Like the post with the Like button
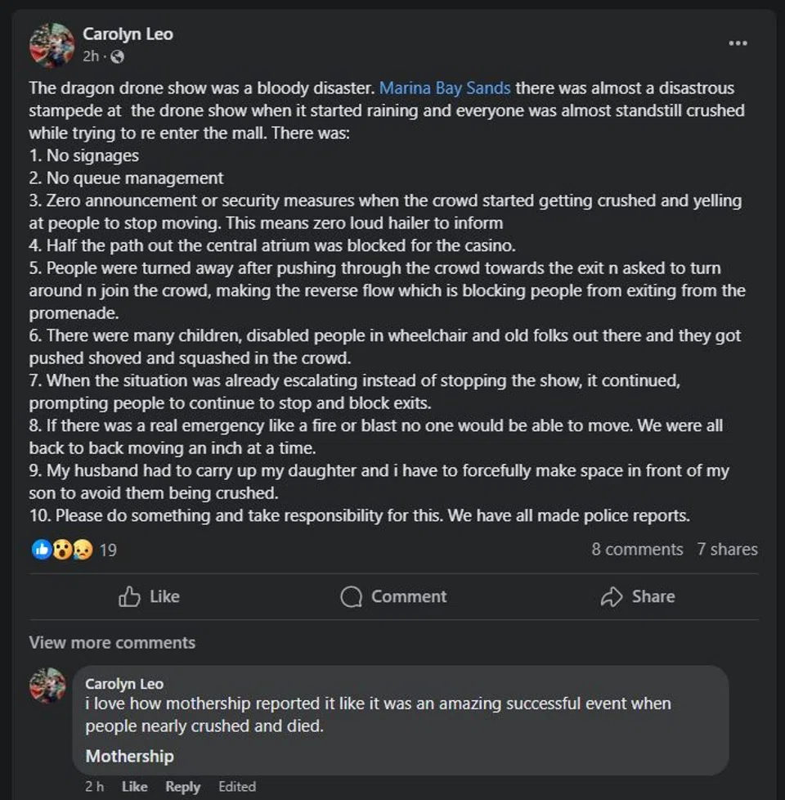785x800 pixels. click(x=149, y=596)
